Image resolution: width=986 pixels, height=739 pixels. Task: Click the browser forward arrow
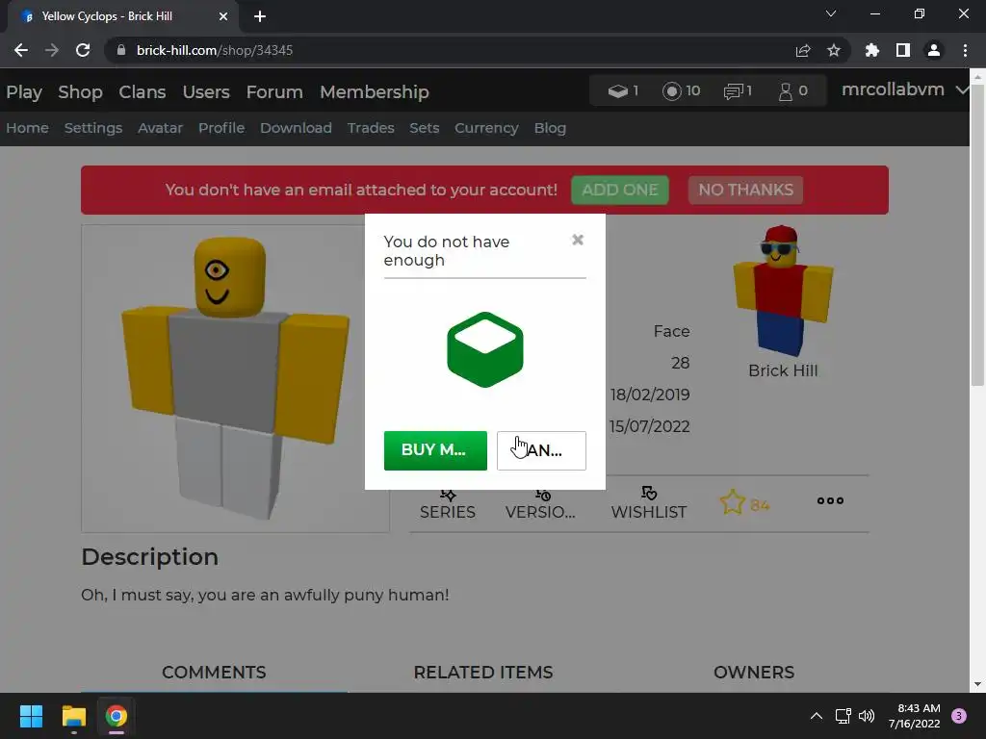[52, 50]
